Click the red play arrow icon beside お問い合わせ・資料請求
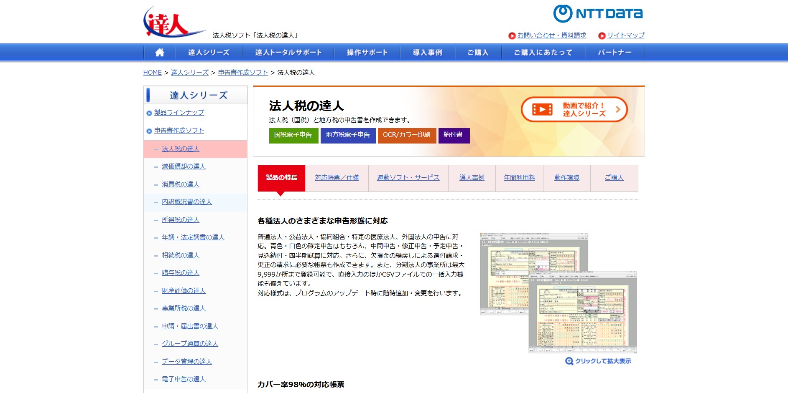Screen dimensions: 788x393 click(512, 35)
